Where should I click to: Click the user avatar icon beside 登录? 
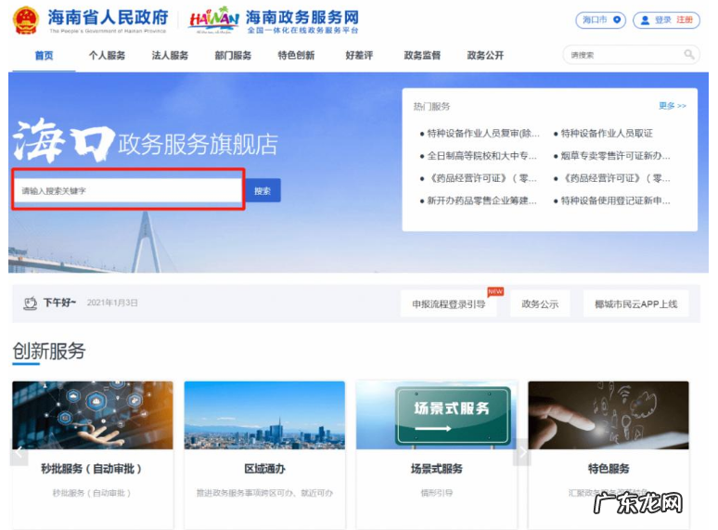click(645, 20)
